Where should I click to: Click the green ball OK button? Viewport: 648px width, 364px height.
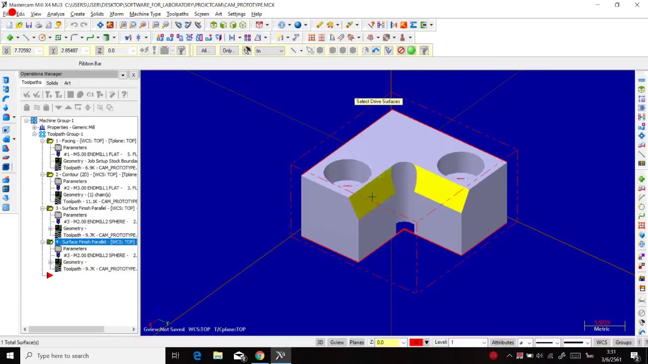[x=411, y=51]
